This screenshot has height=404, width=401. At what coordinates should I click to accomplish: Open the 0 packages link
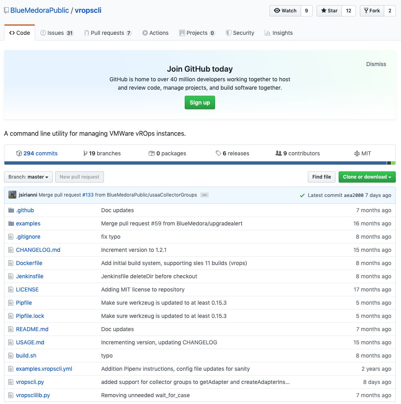coord(167,153)
